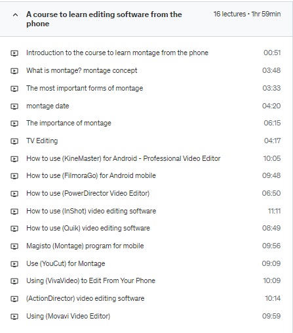The image size is (293, 333).
Task: Click section title A course to learn editing
Action: tap(104, 19)
